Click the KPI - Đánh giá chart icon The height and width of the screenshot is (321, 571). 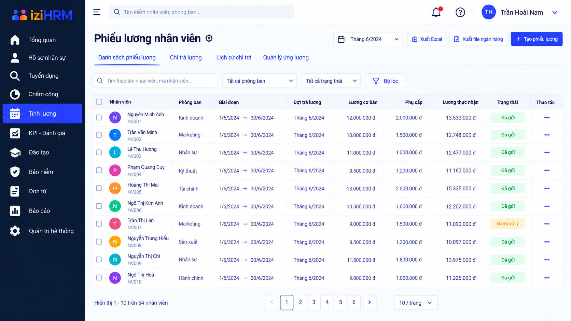[x=15, y=133]
